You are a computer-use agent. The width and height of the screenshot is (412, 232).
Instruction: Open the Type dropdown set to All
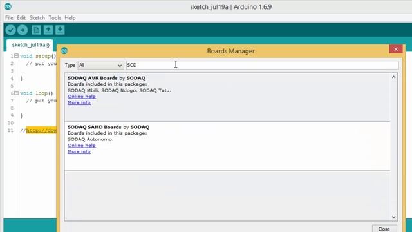click(100, 65)
